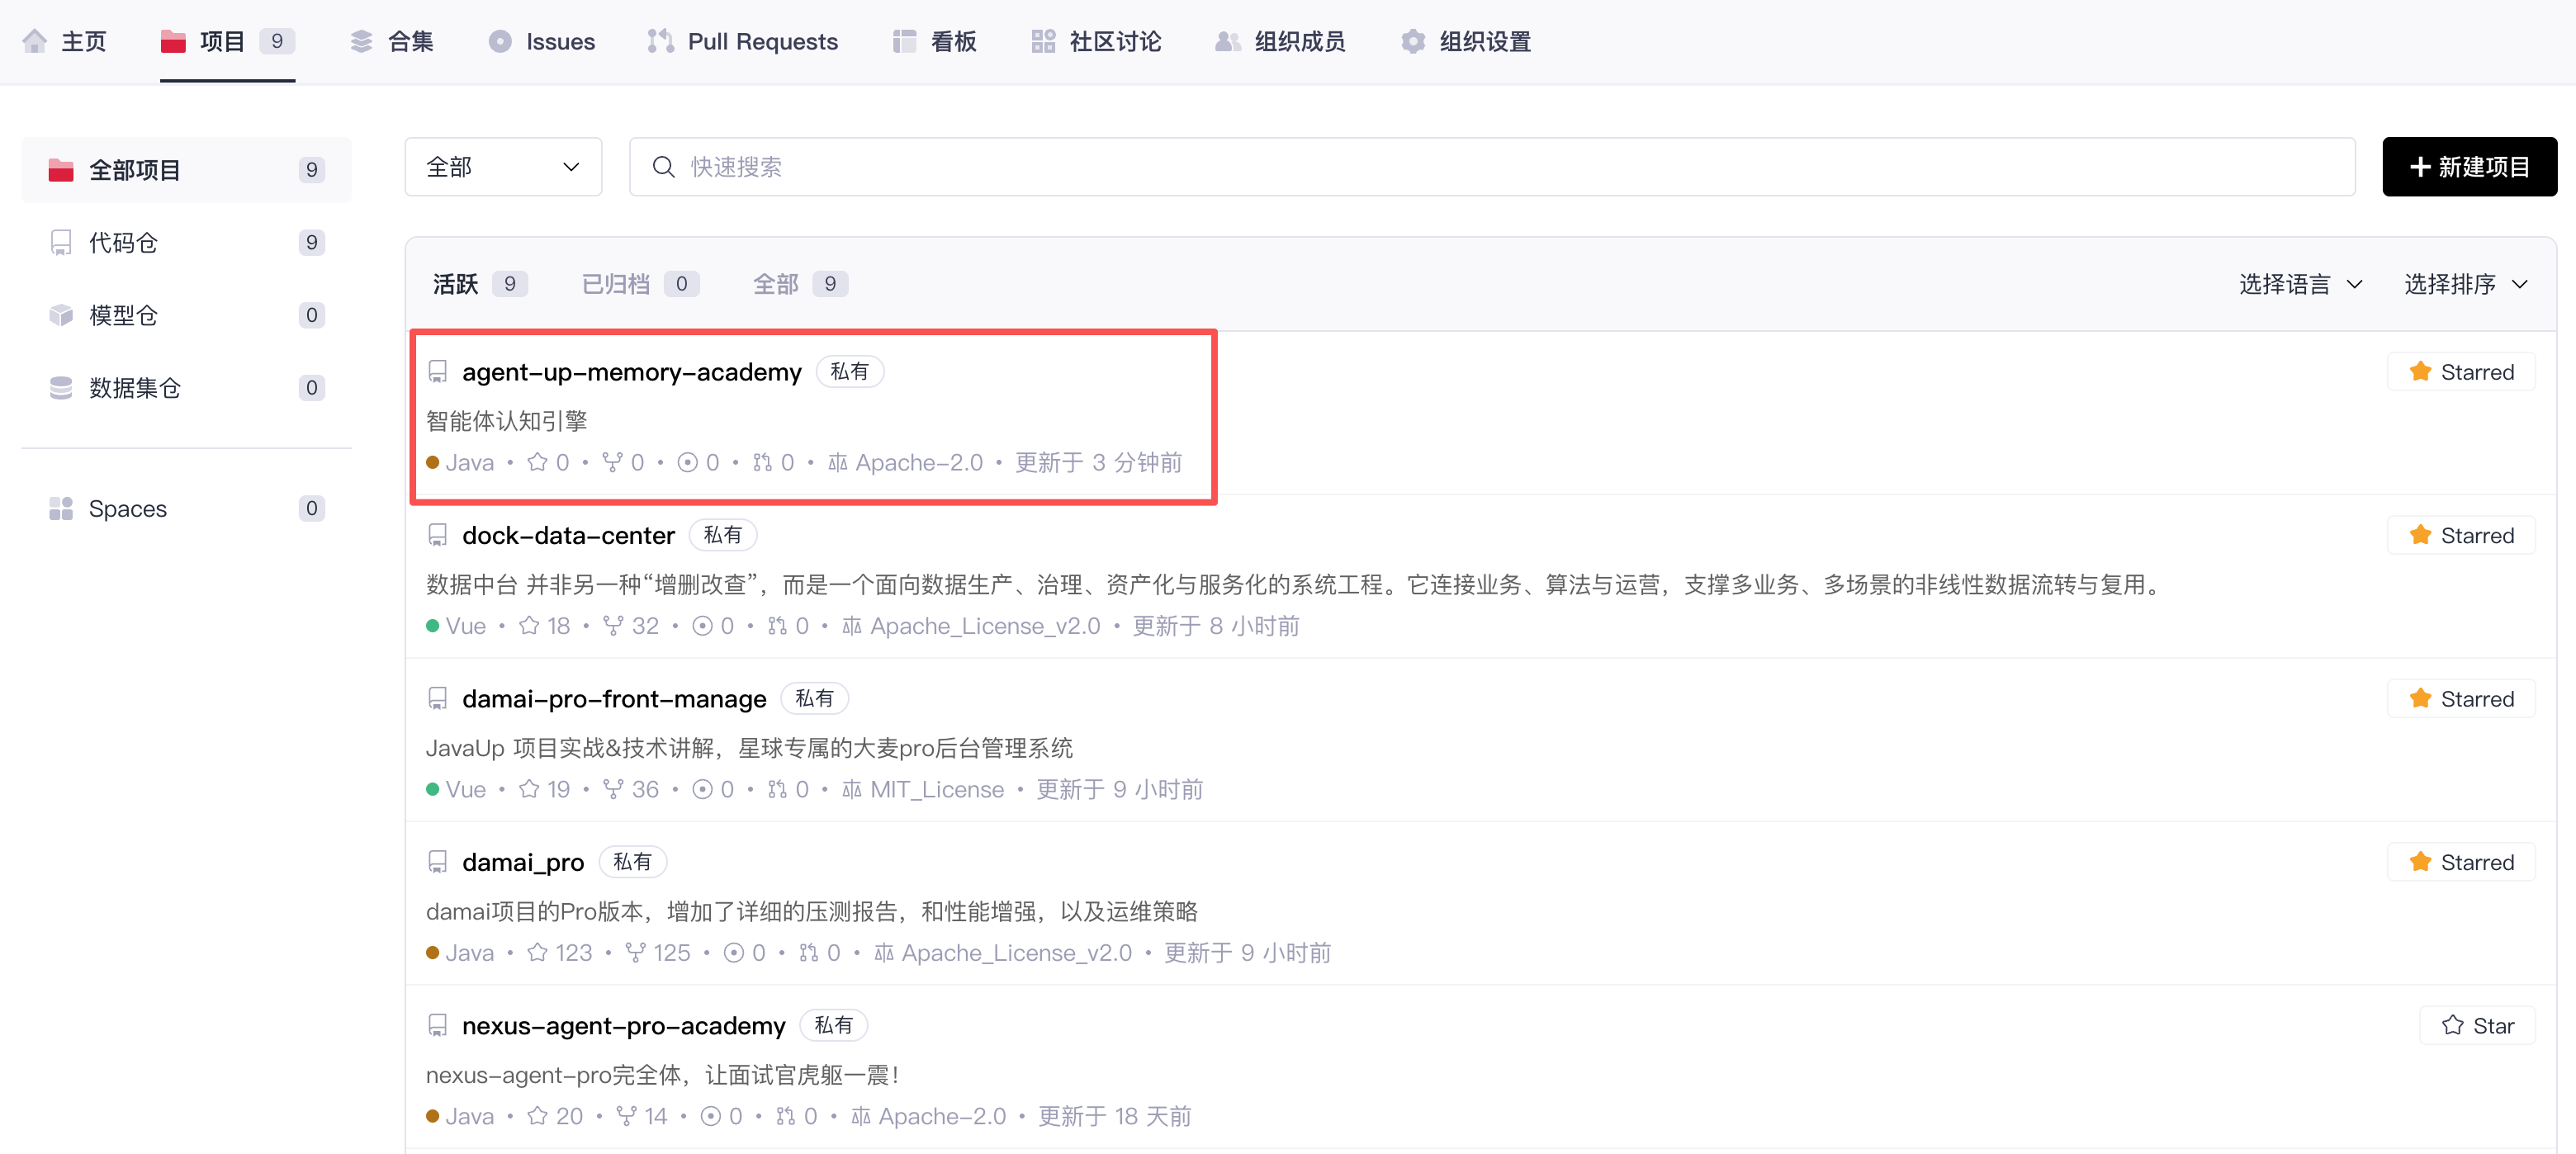Screen dimensions: 2576x1154
Task: Click the 私有 badge on dock-data-center
Action: (x=722, y=536)
